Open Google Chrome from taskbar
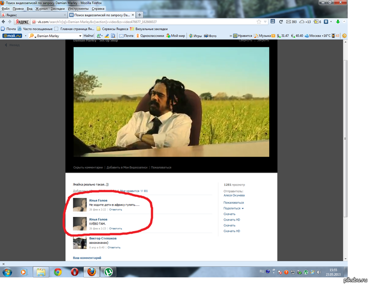Viewport: 370px width, 286px height. (x=58, y=272)
